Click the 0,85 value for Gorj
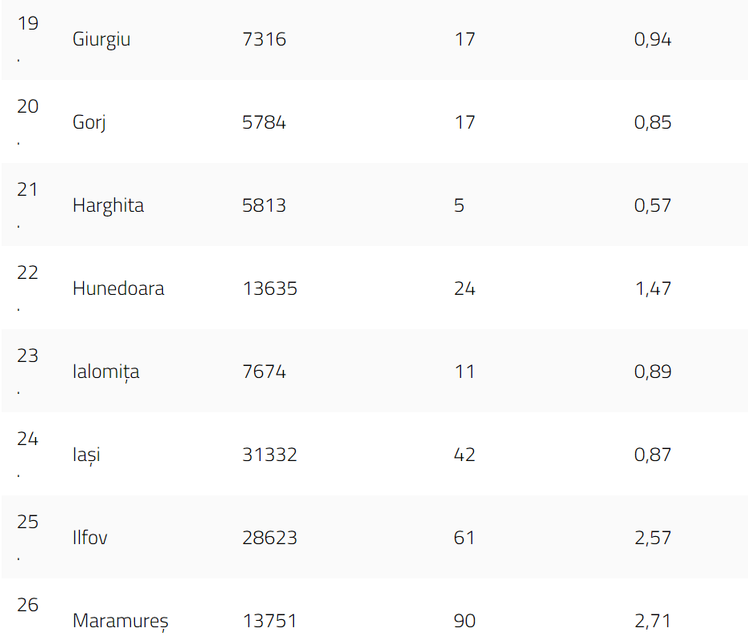748x640 pixels. (652, 122)
